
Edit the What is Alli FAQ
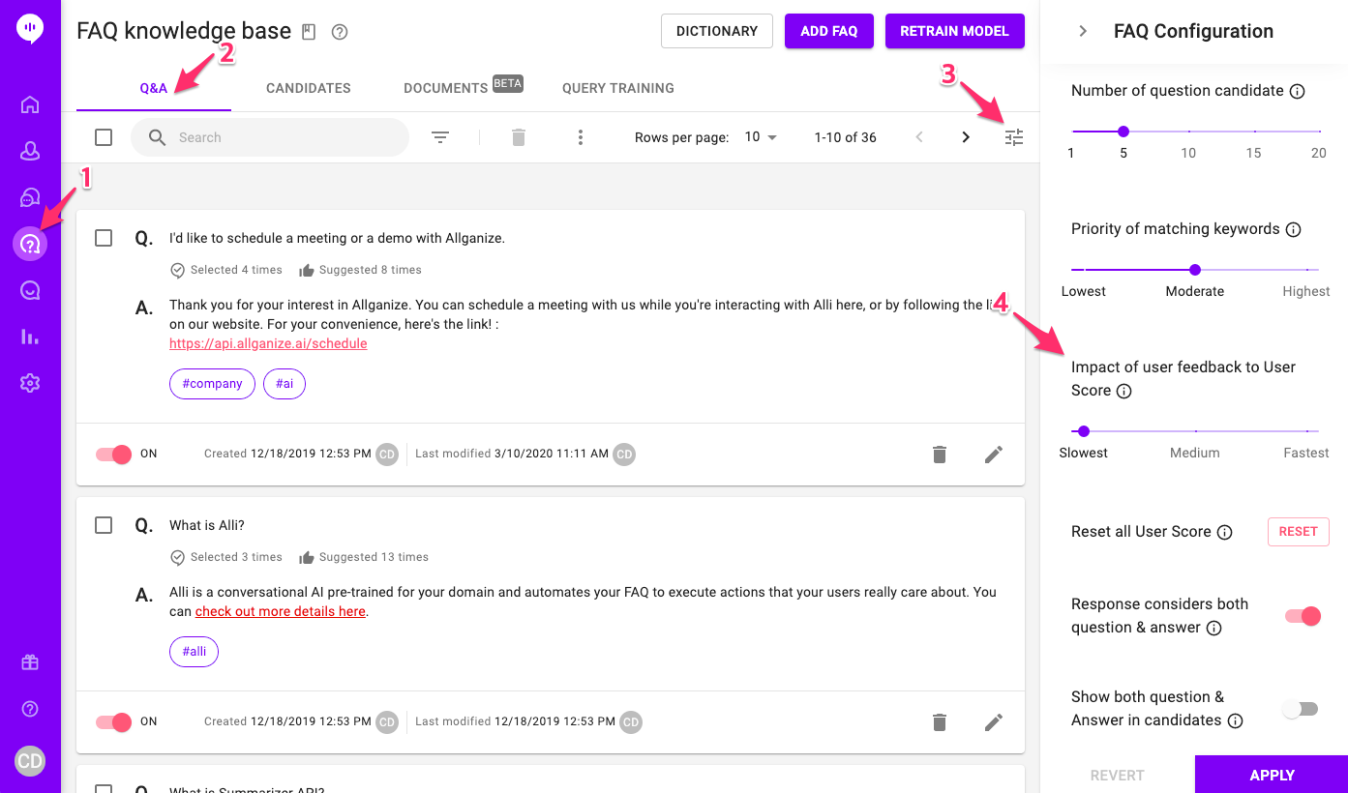(x=994, y=721)
